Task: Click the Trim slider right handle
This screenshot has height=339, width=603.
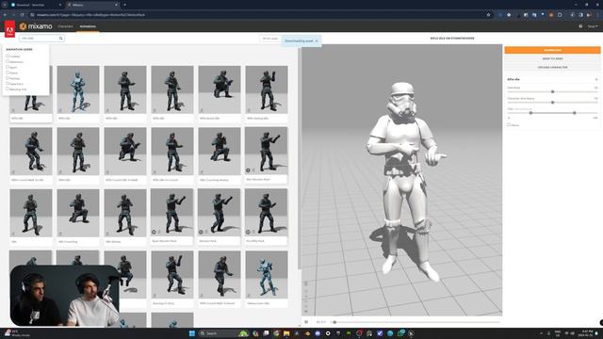Action: click(575, 113)
